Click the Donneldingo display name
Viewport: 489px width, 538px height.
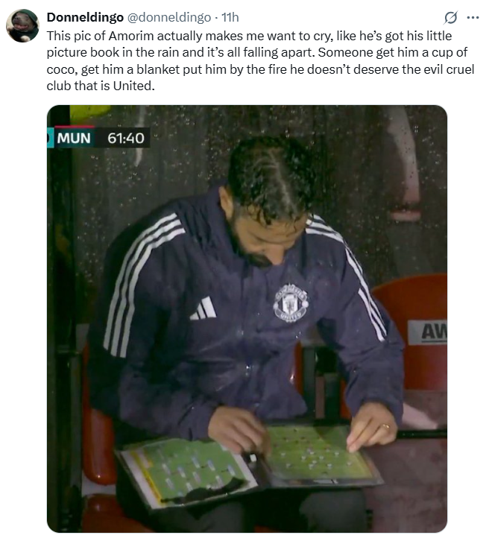tap(85, 17)
